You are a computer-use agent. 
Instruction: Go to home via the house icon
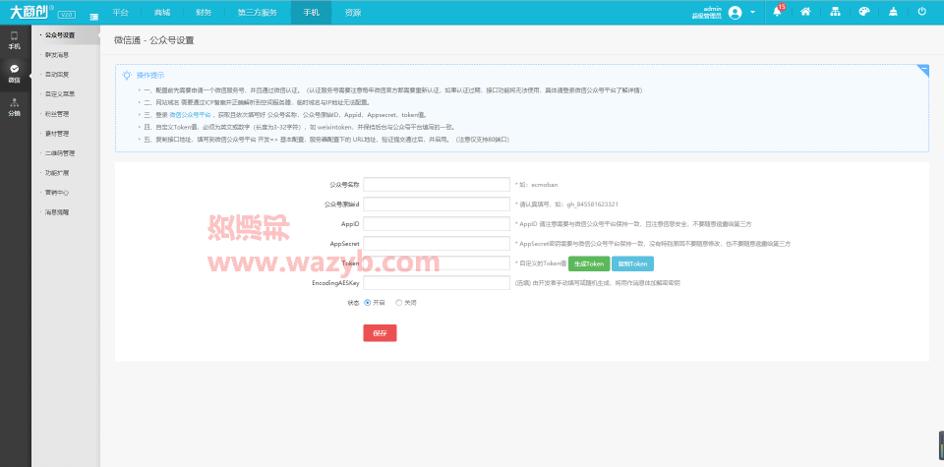[805, 12]
